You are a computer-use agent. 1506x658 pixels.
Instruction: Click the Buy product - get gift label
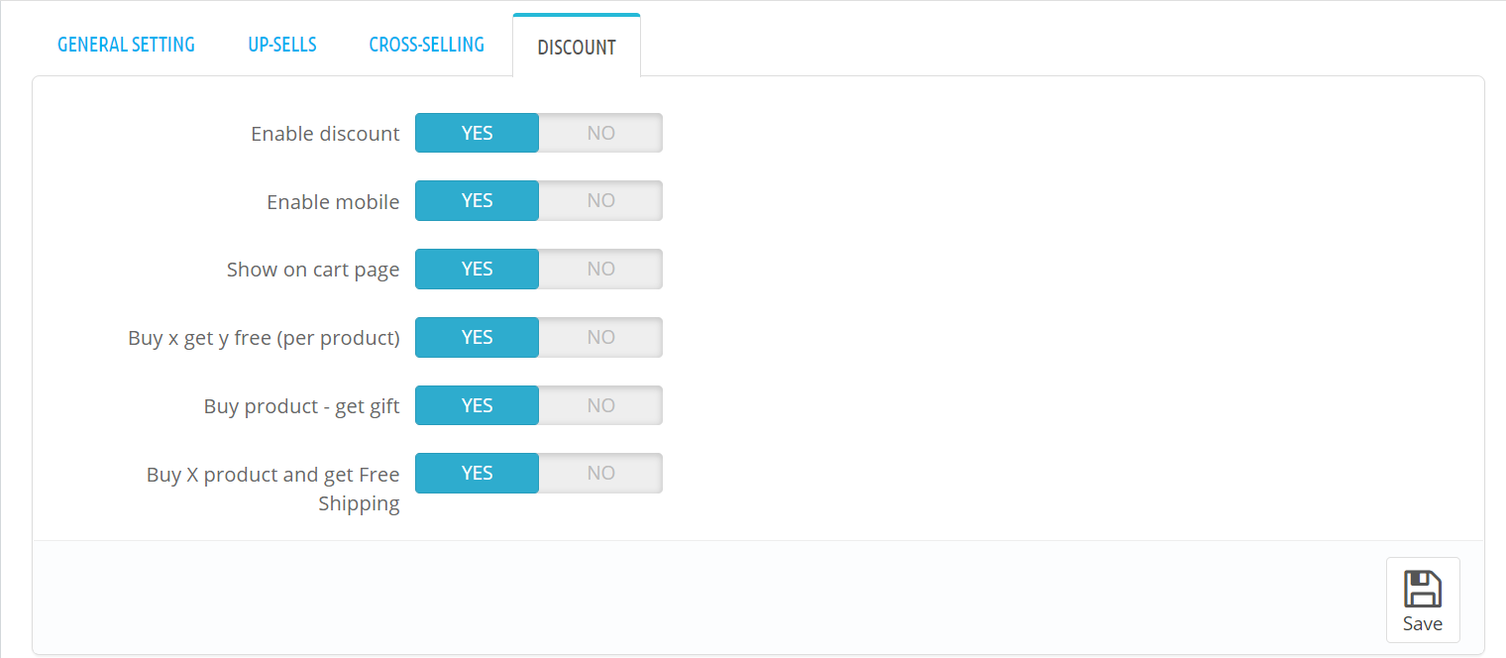coord(301,405)
